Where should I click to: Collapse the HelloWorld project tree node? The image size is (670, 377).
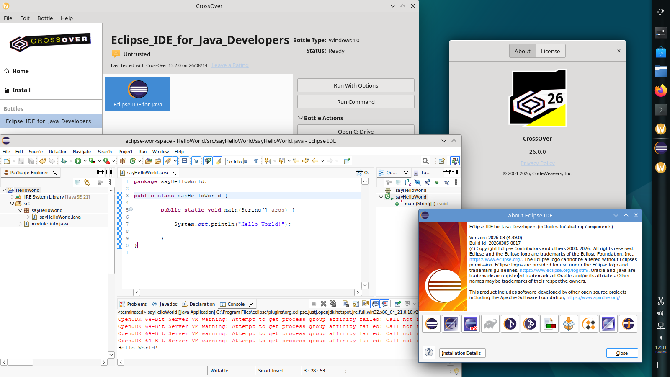4,190
